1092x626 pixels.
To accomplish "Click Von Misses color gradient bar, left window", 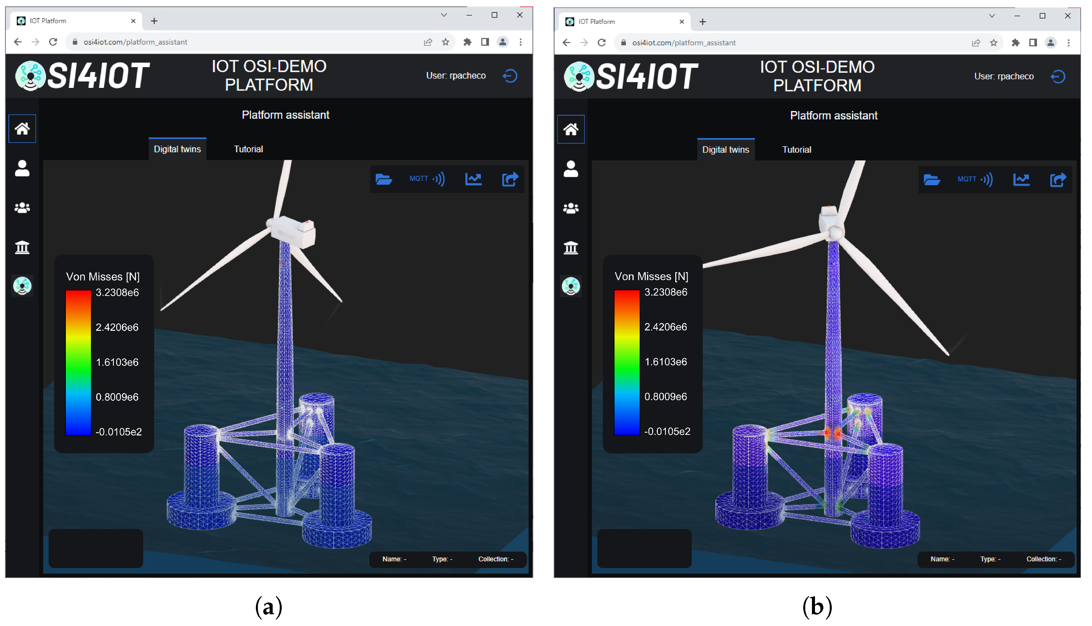I will coord(78,362).
